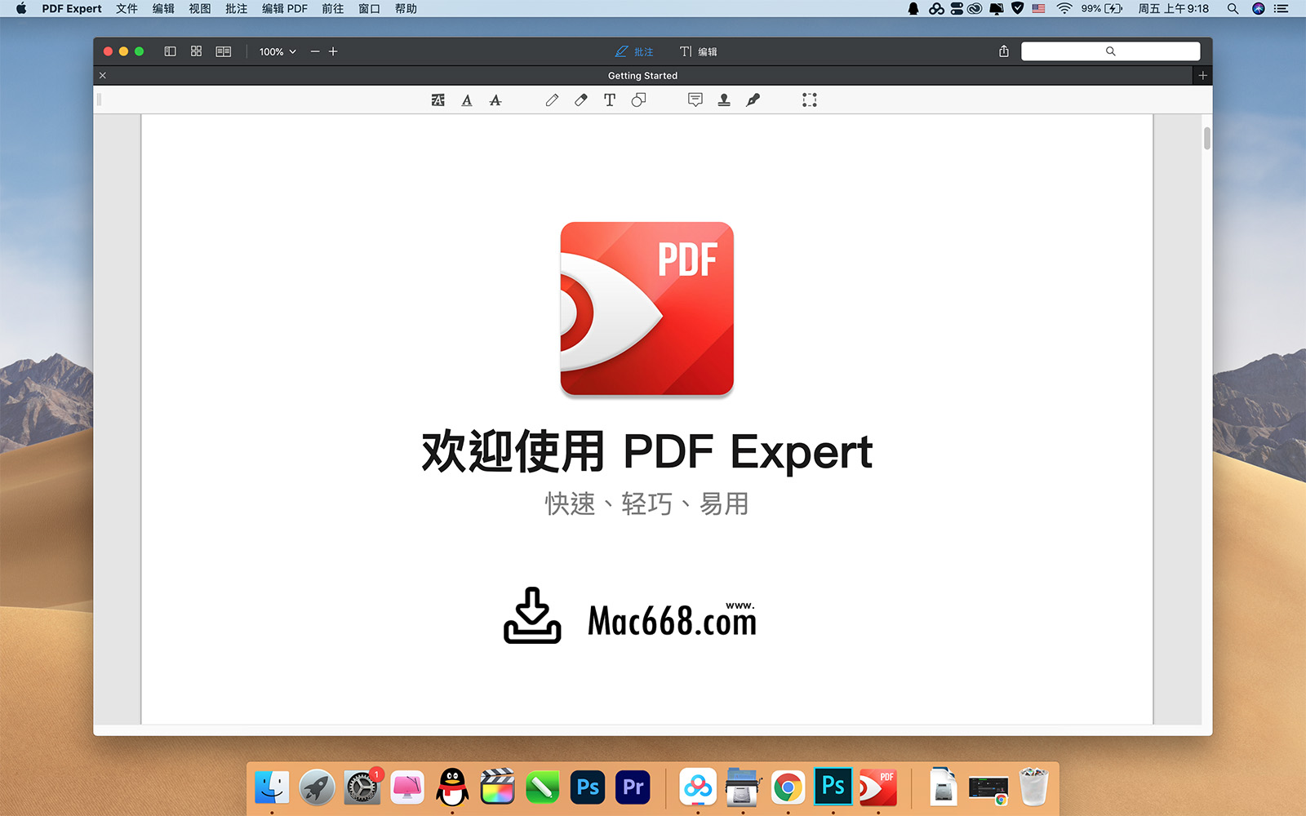Toggle the sidebar panel

click(170, 51)
